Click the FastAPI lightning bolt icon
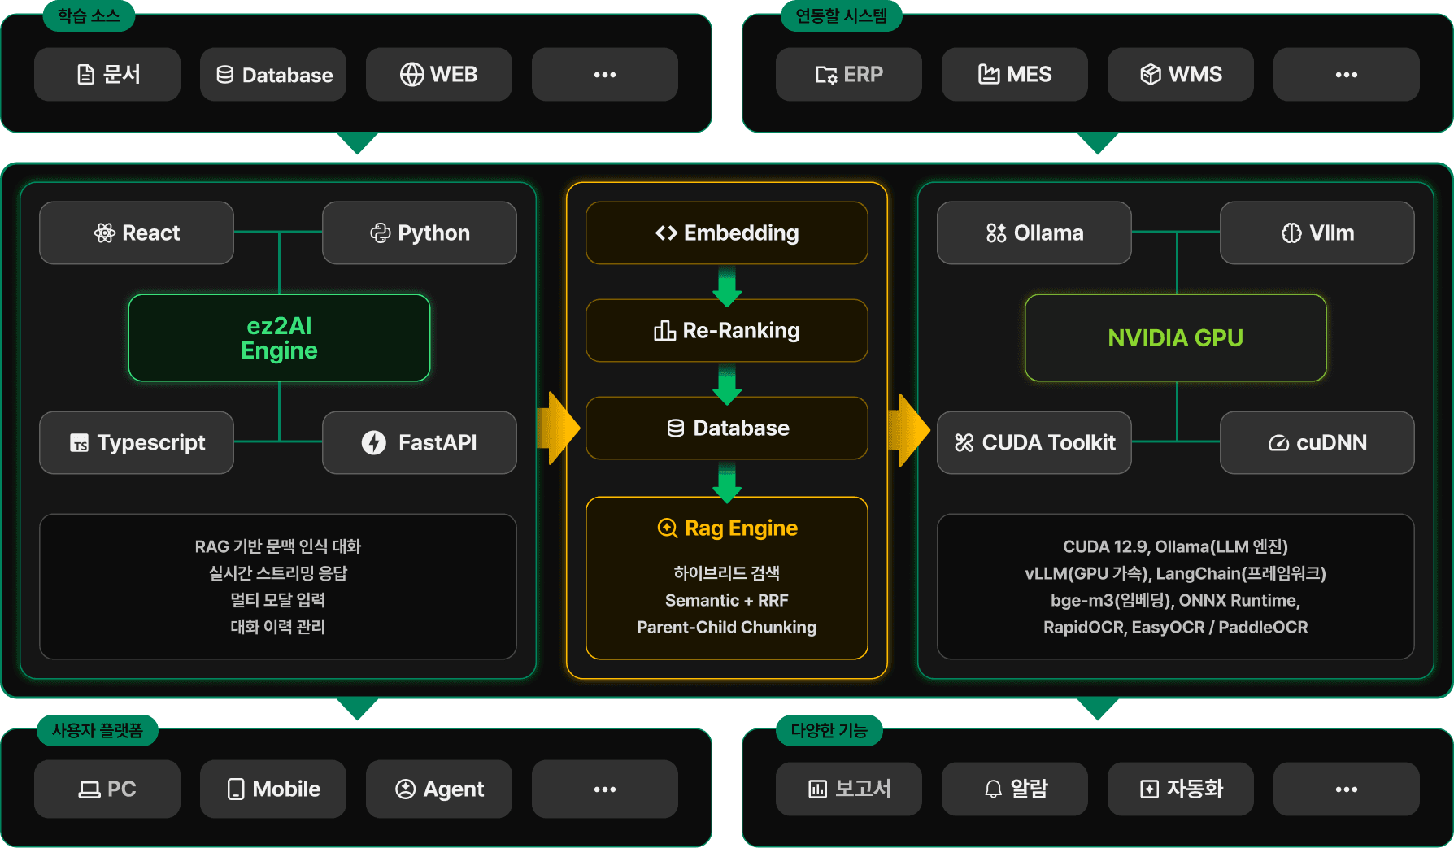Screen dimensions: 1454x848 point(373,442)
